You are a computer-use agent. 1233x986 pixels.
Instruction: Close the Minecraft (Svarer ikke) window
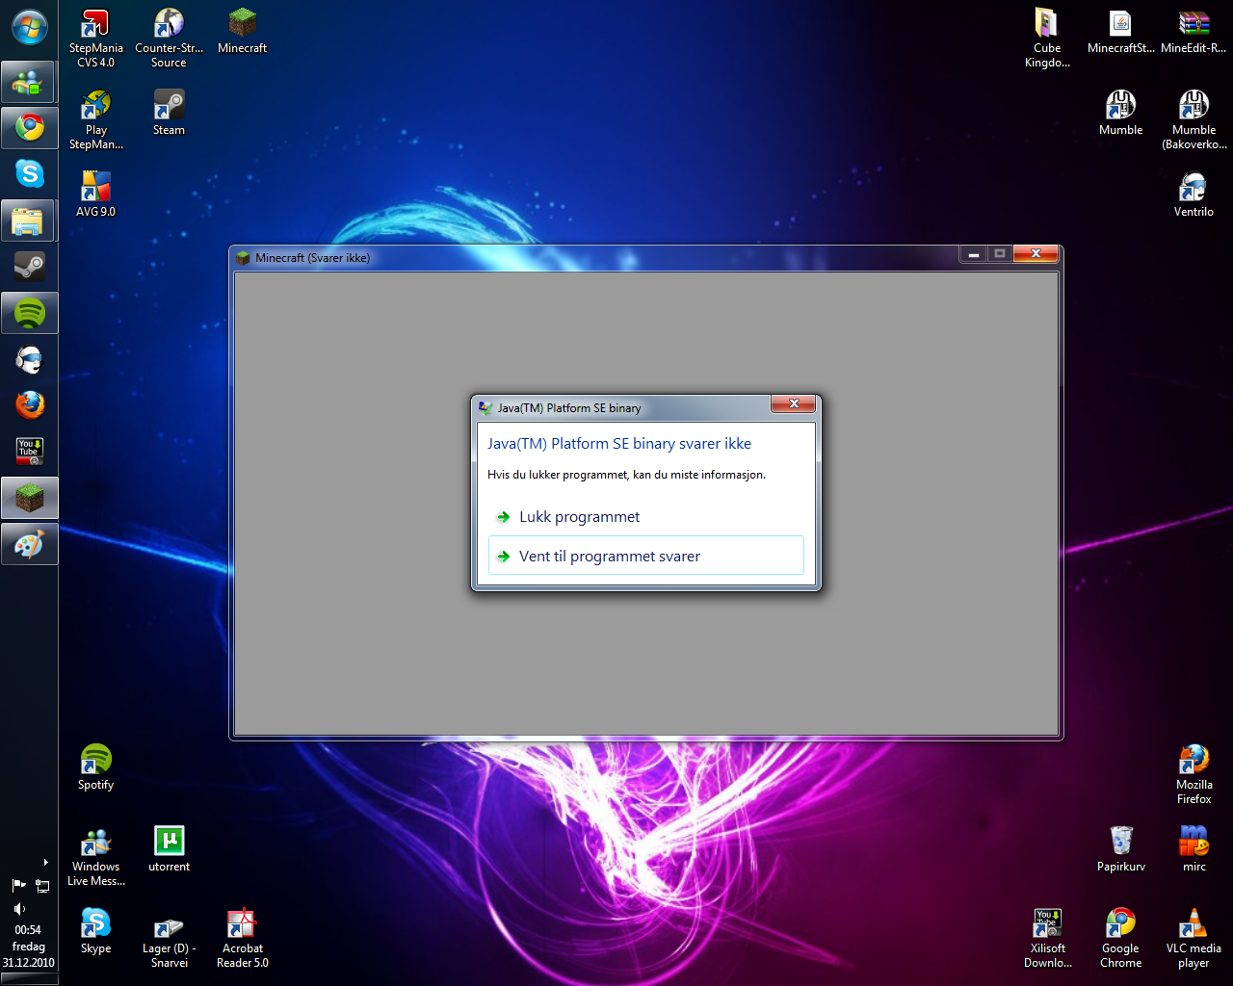click(1036, 254)
